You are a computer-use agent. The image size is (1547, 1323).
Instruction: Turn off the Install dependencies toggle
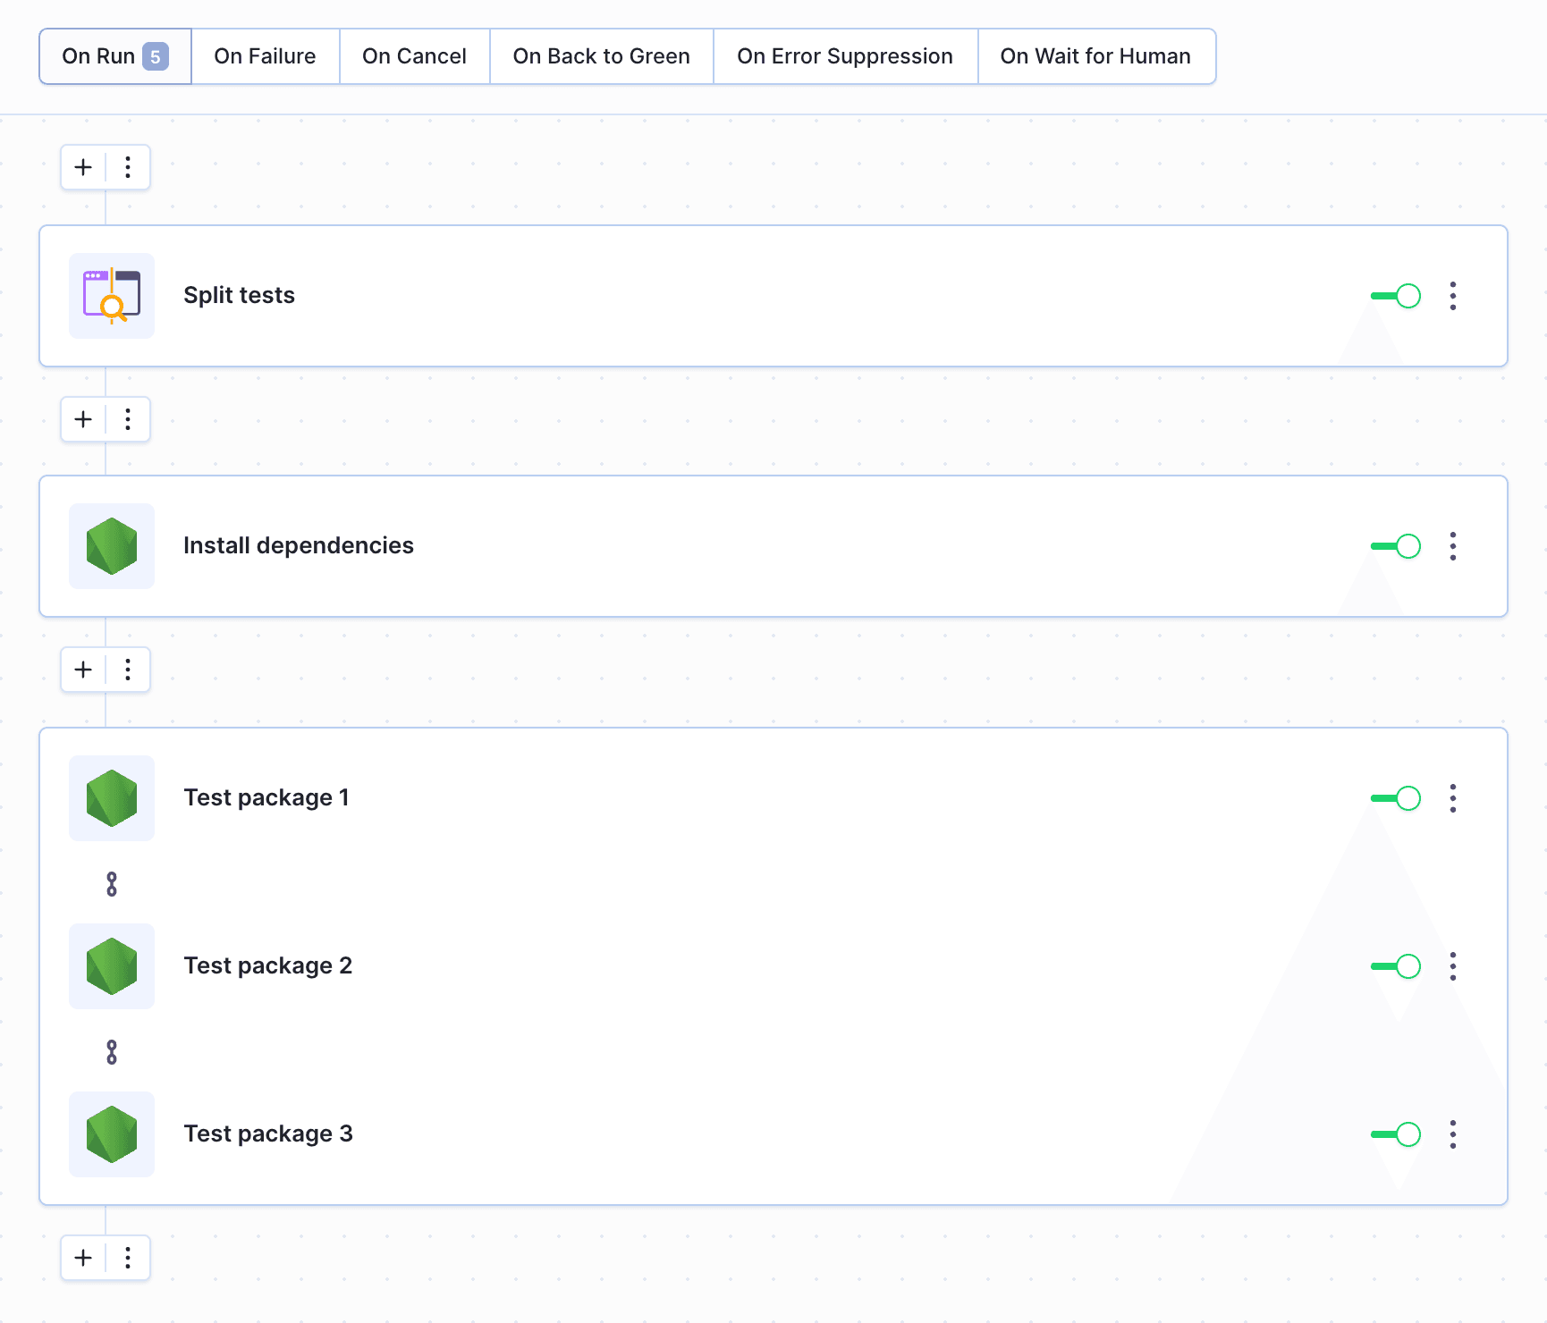(x=1395, y=546)
